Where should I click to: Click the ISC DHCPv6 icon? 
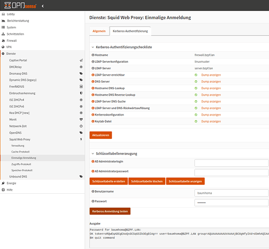81,107
